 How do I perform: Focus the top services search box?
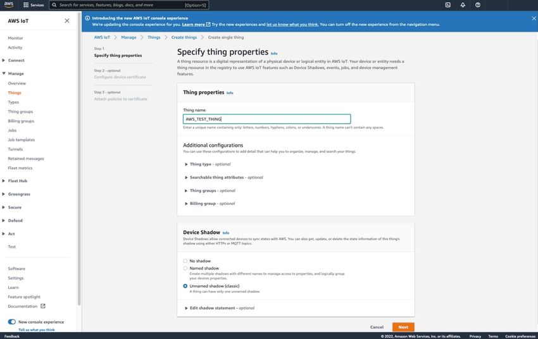pyautogui.click(x=128, y=5)
